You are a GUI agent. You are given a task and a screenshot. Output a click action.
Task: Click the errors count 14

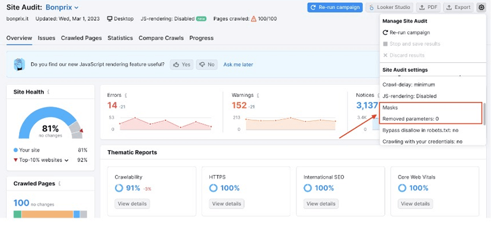(x=112, y=106)
